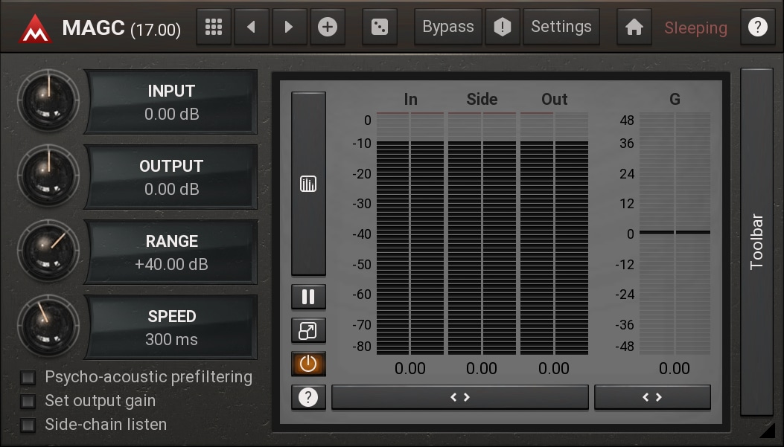Click the RANGE knob

48,251
